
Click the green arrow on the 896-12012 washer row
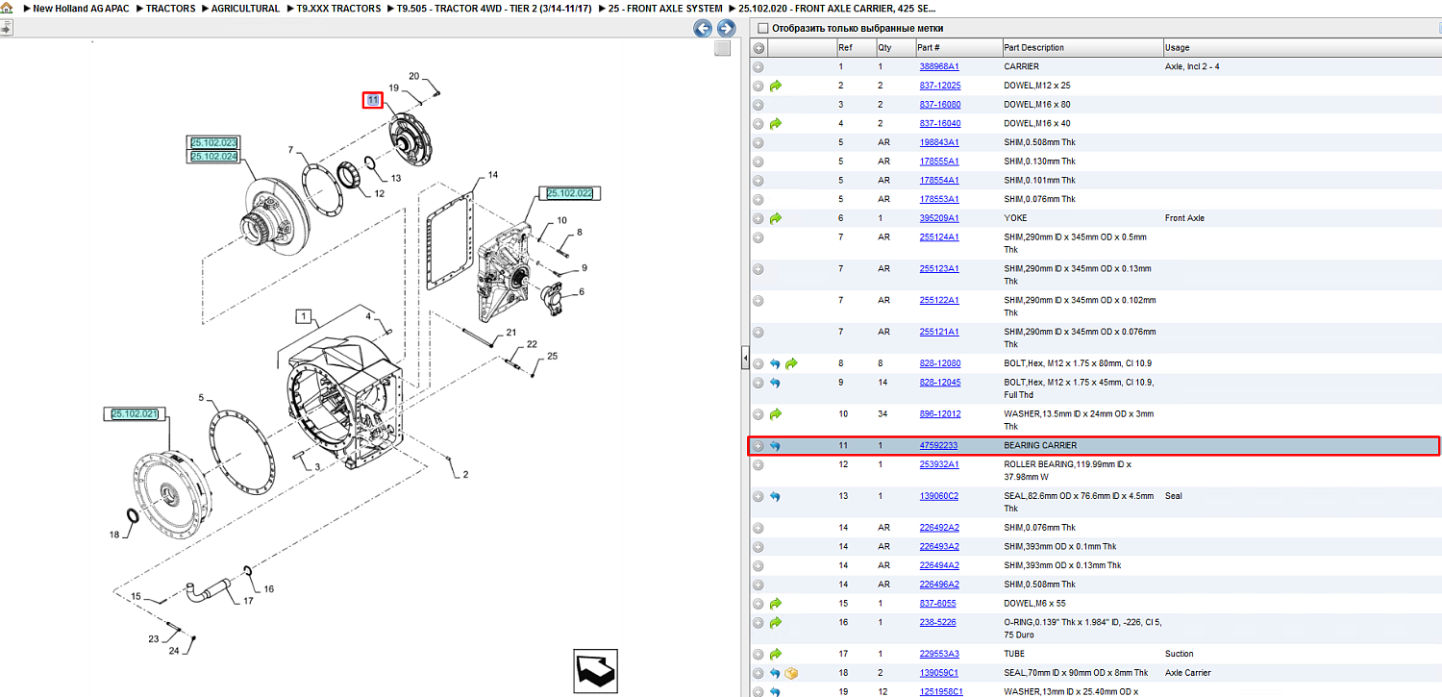tap(776, 414)
